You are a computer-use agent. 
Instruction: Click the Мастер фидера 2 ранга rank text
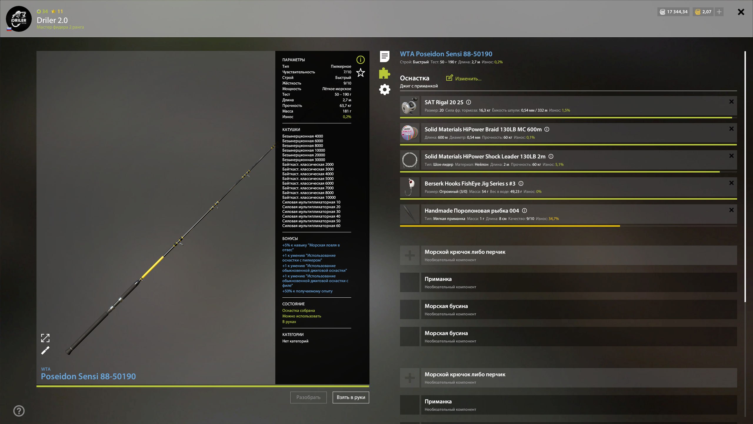coord(60,27)
